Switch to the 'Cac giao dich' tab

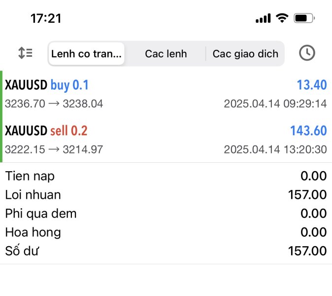[x=245, y=54]
